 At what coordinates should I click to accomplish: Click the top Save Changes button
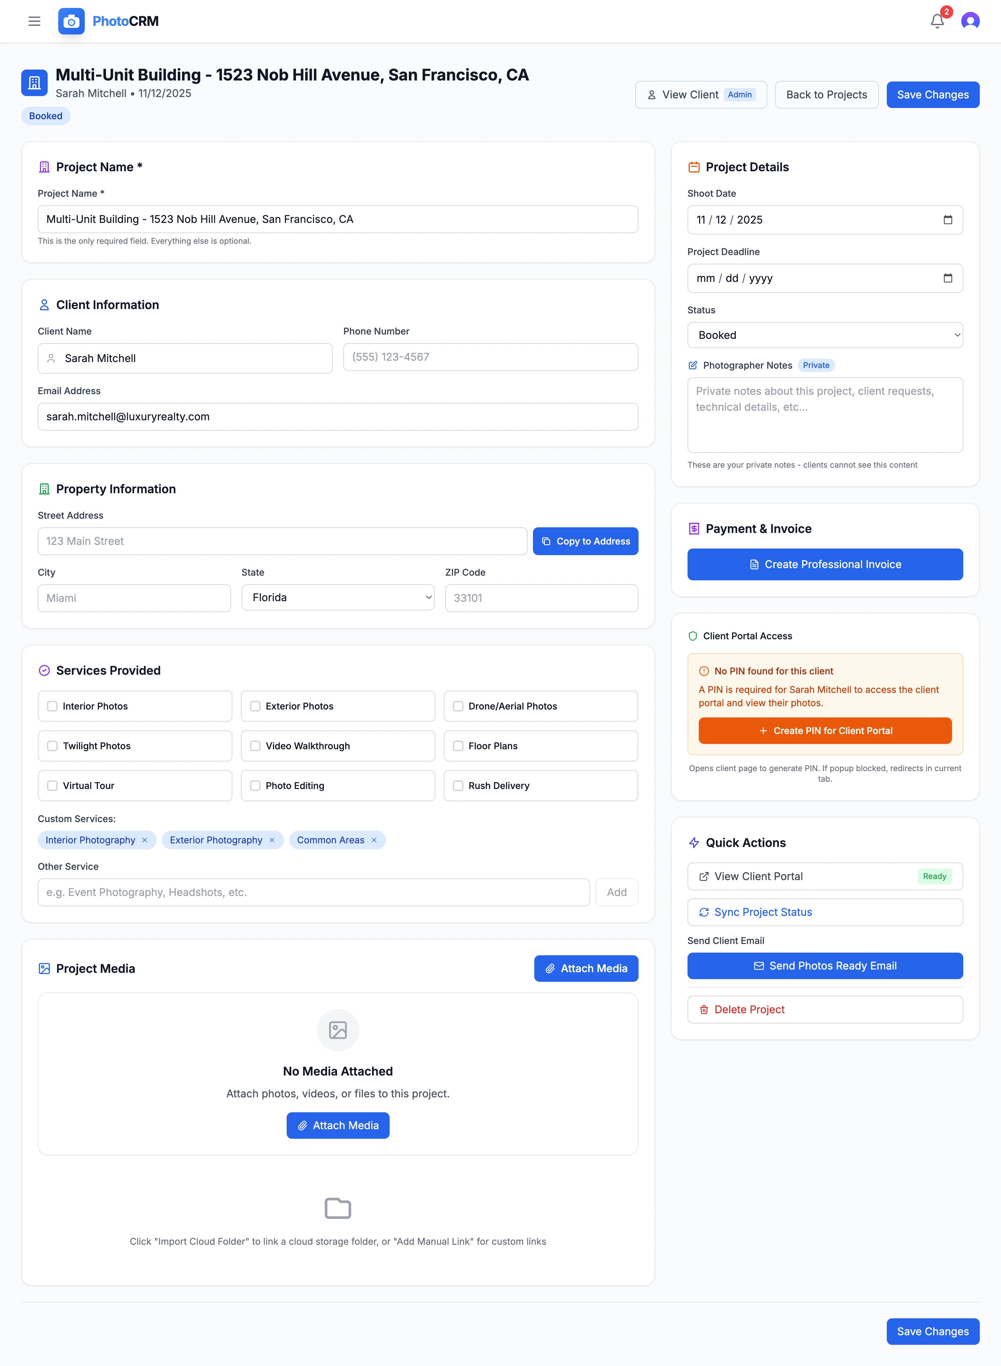[932, 95]
